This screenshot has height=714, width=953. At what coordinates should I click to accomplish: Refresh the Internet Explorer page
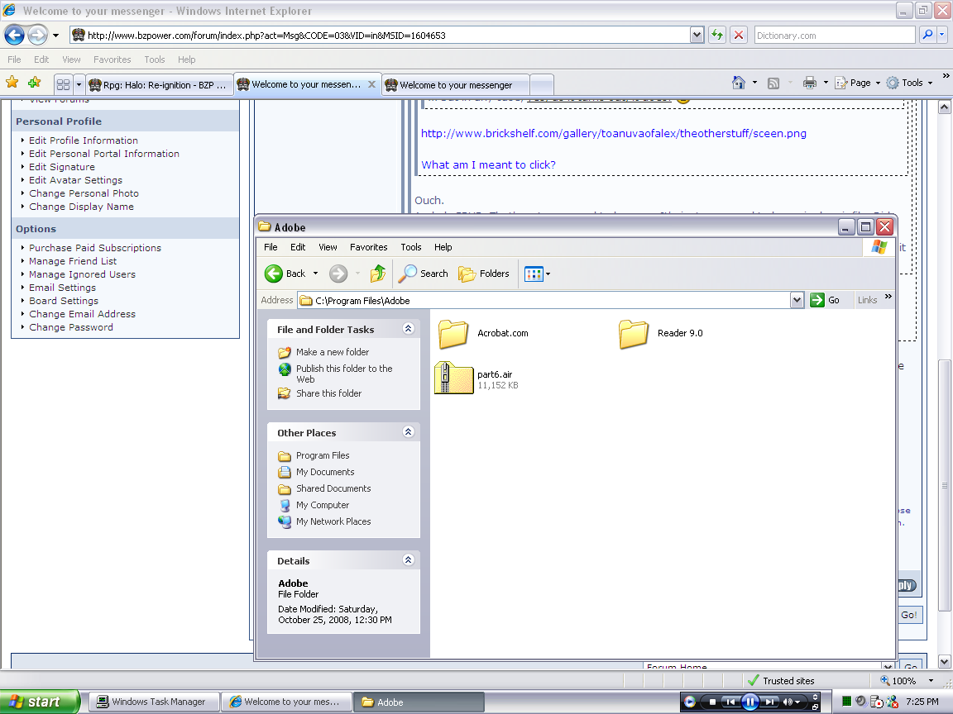coord(716,35)
